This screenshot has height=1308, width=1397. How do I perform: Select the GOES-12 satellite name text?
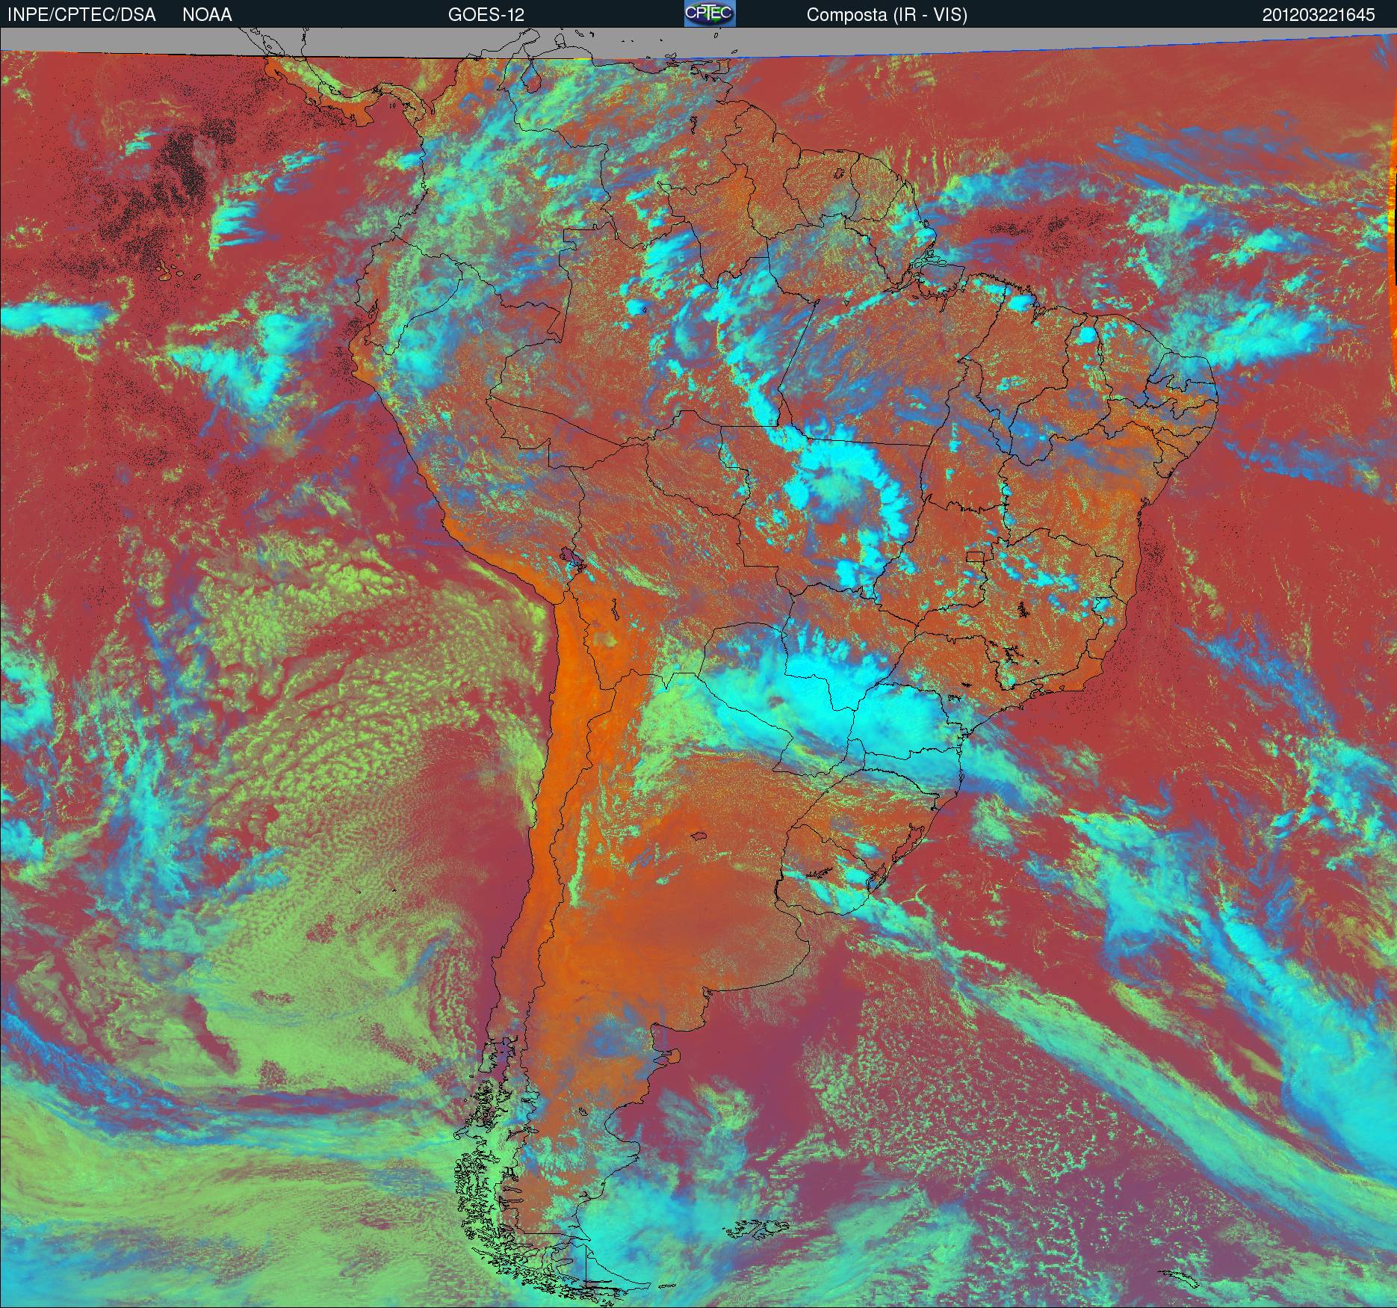tap(486, 15)
